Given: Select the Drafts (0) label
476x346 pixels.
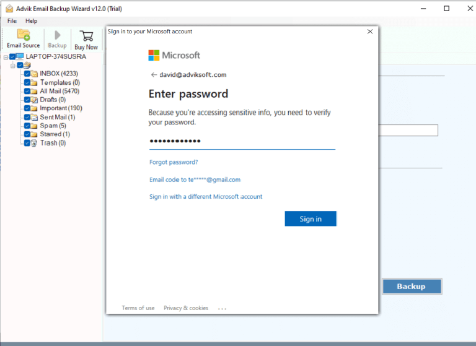Looking at the screenshot, I should pyautogui.click(x=53, y=100).
